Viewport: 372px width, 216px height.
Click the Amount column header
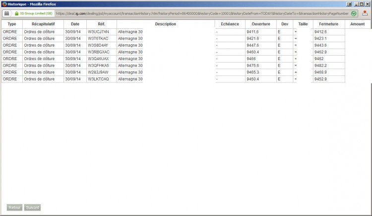coord(357,24)
